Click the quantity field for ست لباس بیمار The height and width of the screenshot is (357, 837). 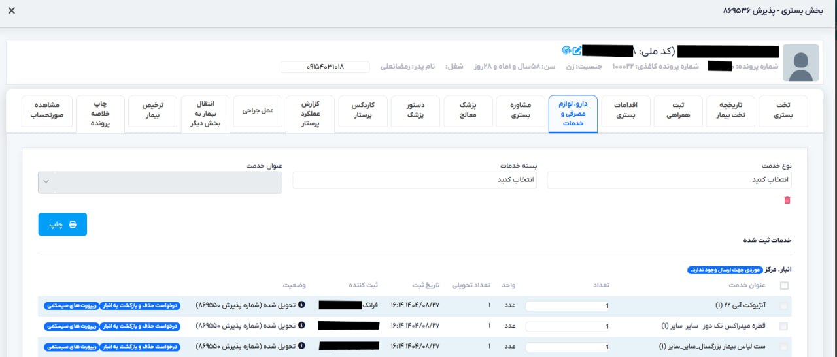(568, 347)
